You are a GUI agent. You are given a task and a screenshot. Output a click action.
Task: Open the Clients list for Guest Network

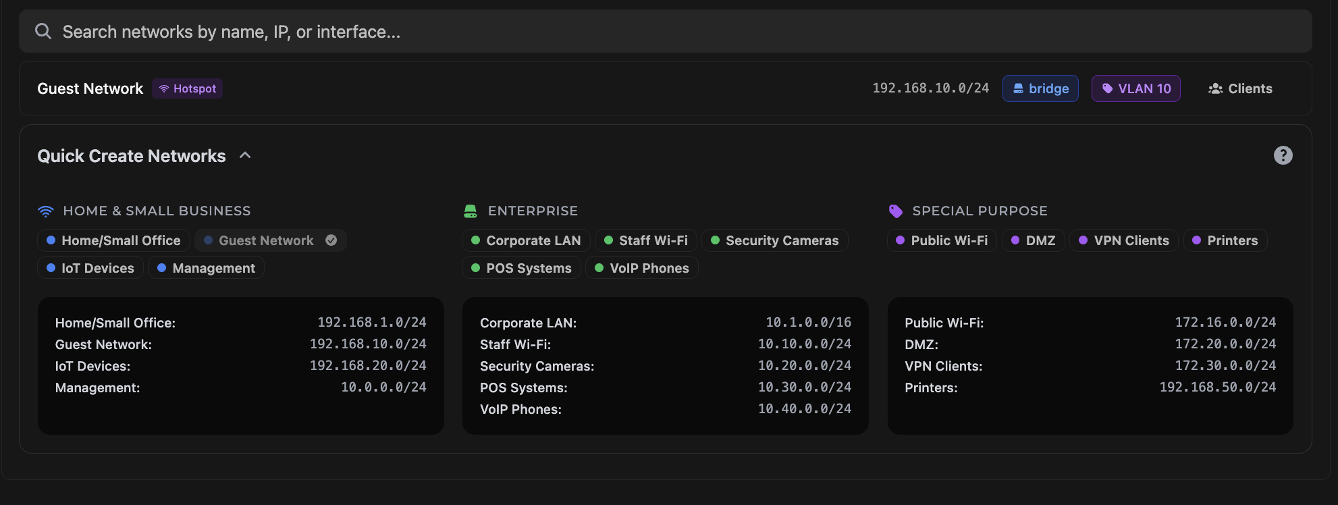pos(1240,88)
